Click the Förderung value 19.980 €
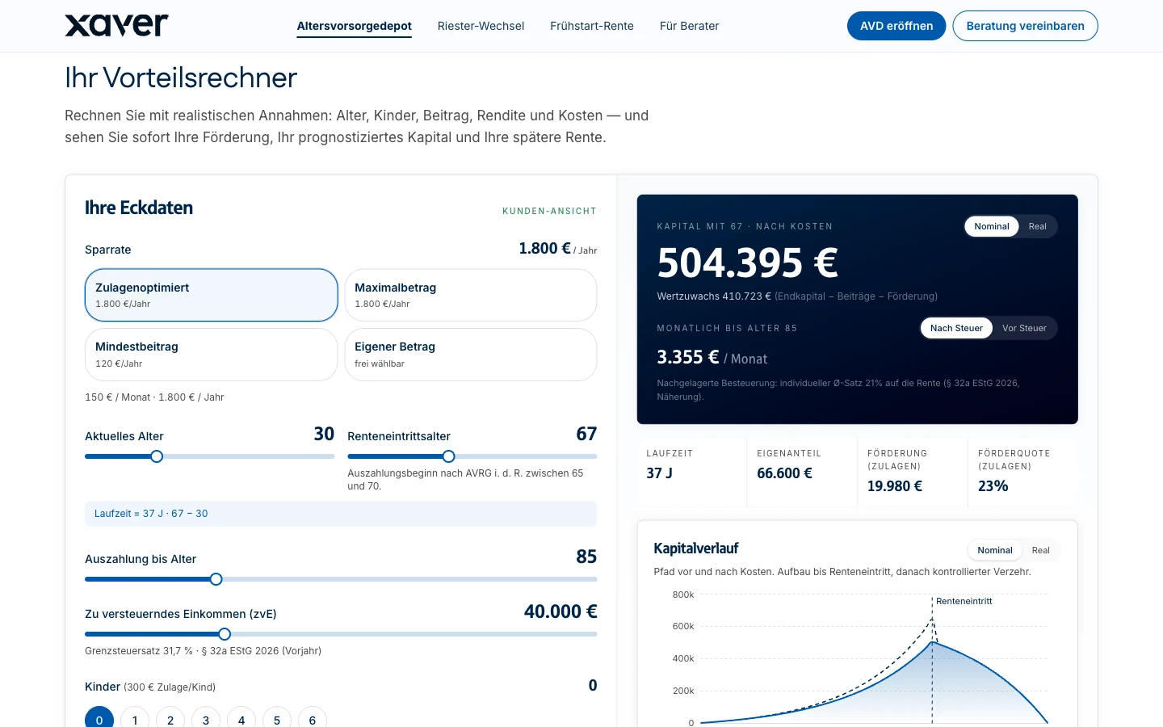The height and width of the screenshot is (727, 1163). coord(895,486)
